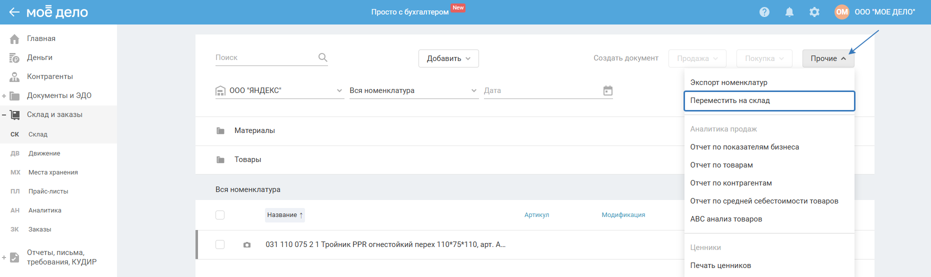This screenshot has width=931, height=277.
Task: Click the Поиск search field
Action: pos(264,57)
